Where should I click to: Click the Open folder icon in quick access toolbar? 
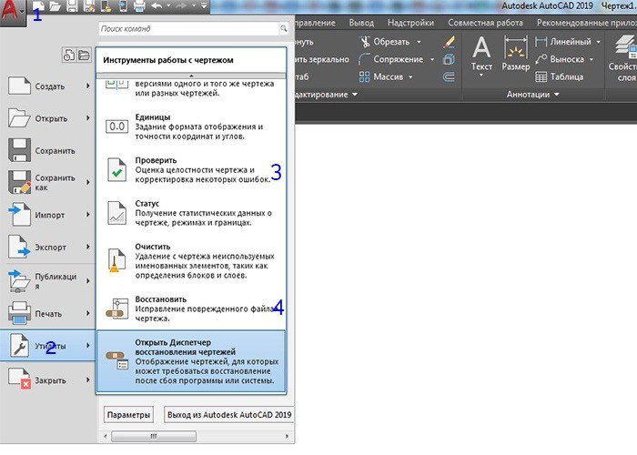(55, 6)
